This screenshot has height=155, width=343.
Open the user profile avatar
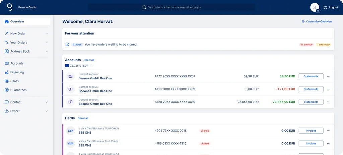pyautogui.click(x=315, y=7)
